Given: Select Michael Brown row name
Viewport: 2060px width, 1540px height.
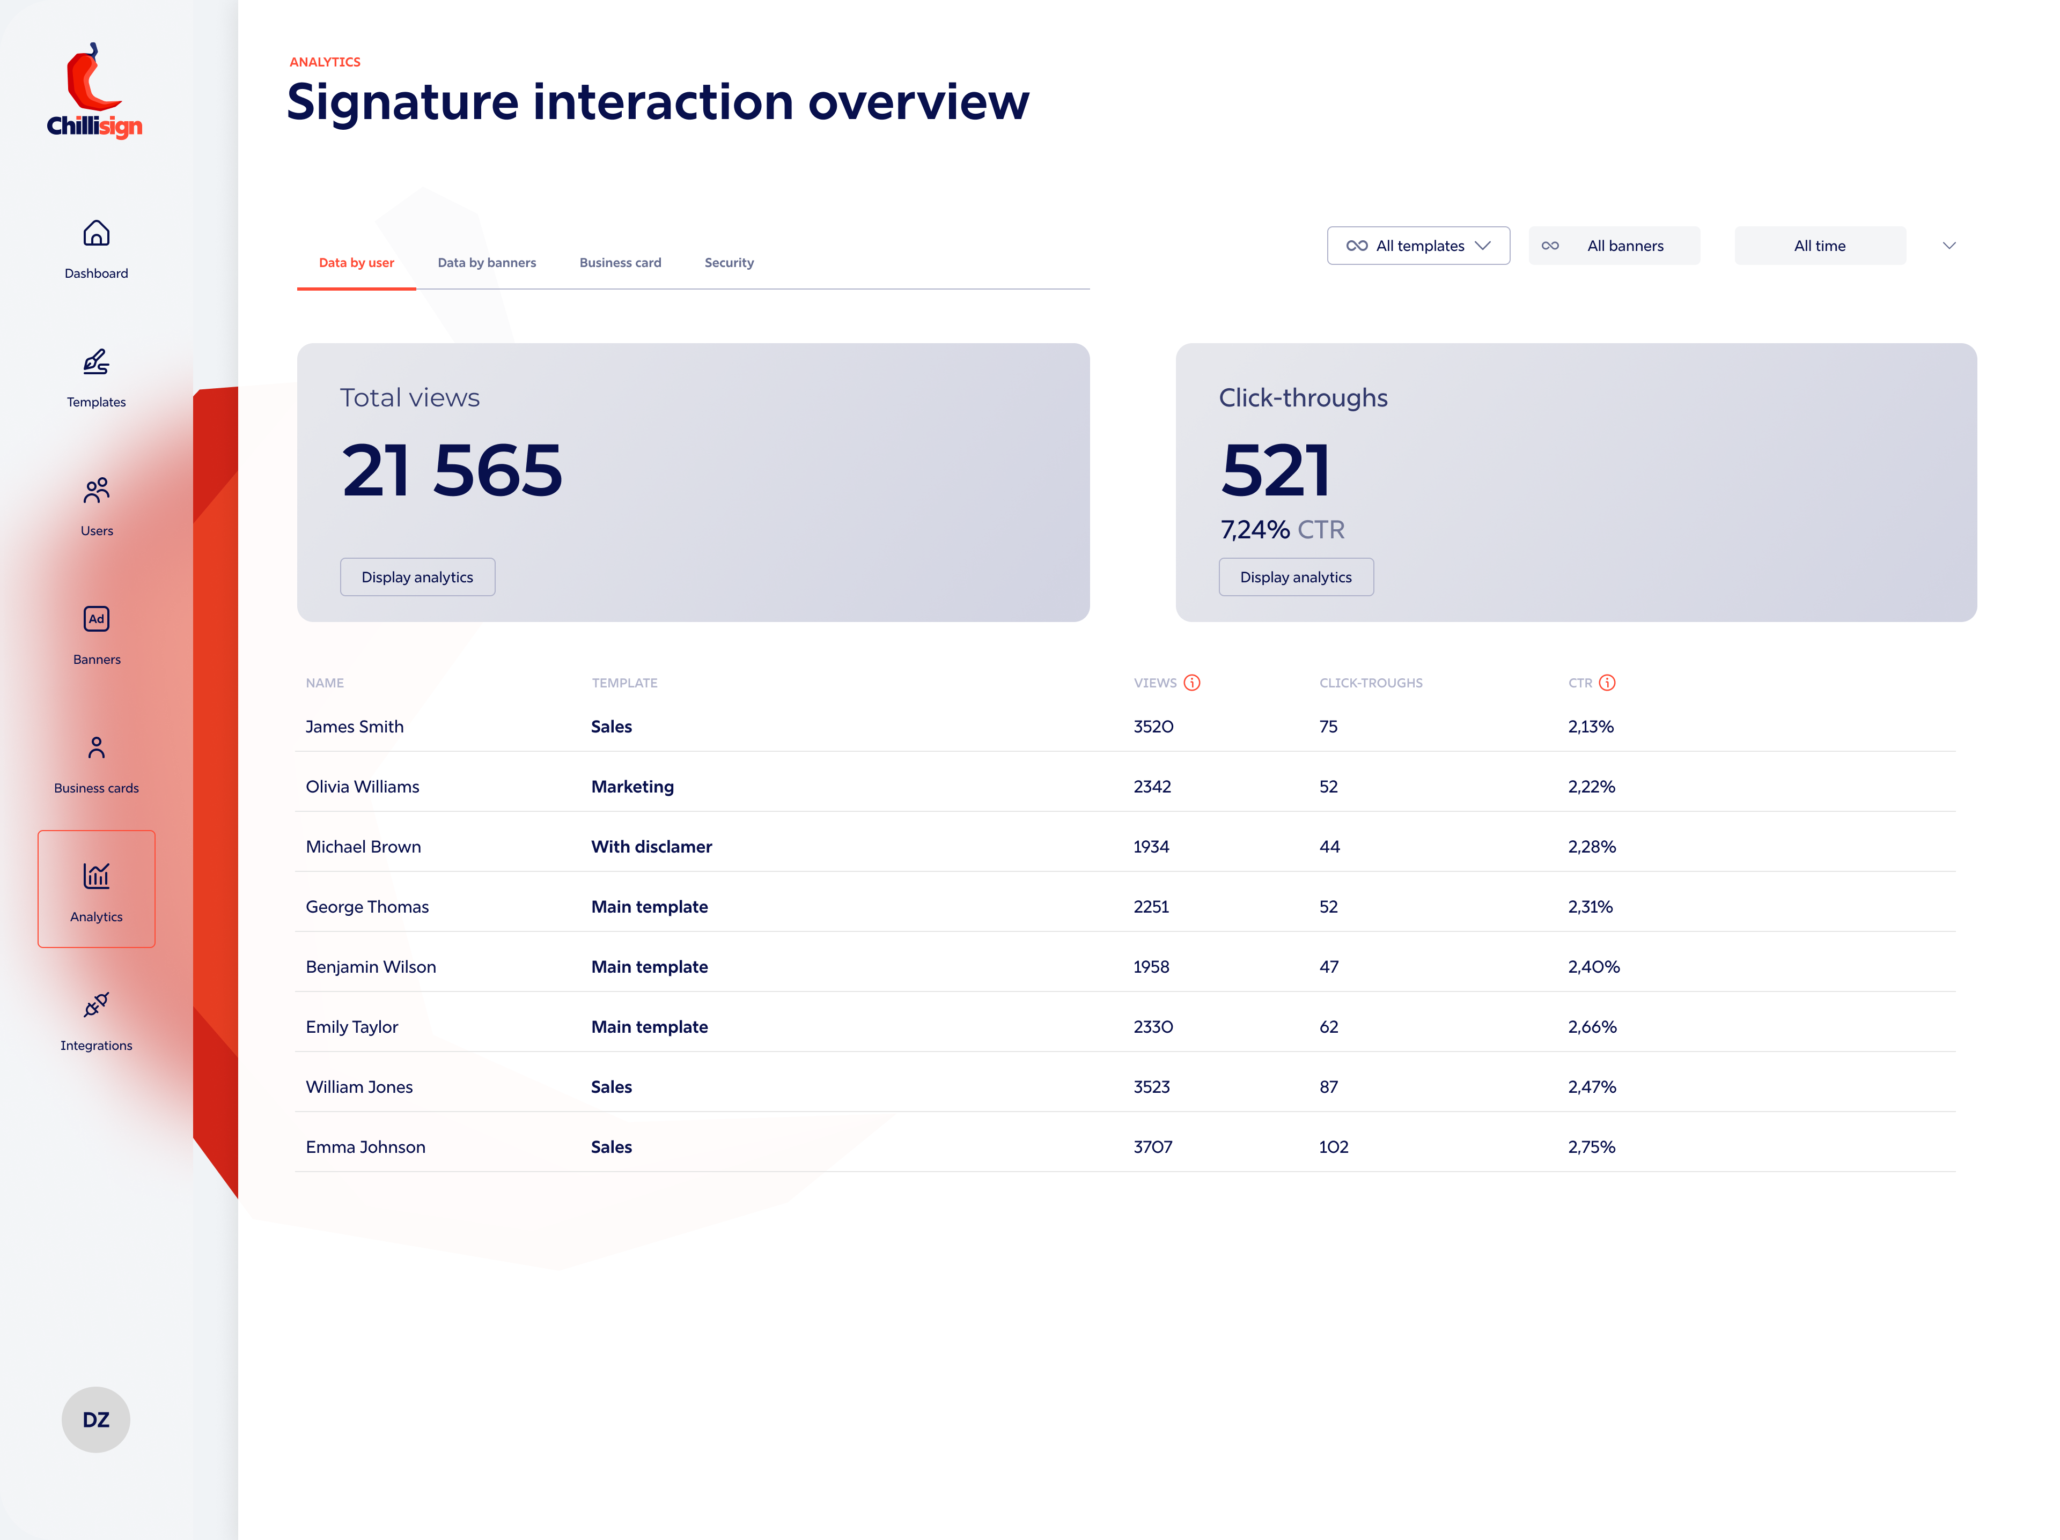Looking at the screenshot, I should (363, 846).
